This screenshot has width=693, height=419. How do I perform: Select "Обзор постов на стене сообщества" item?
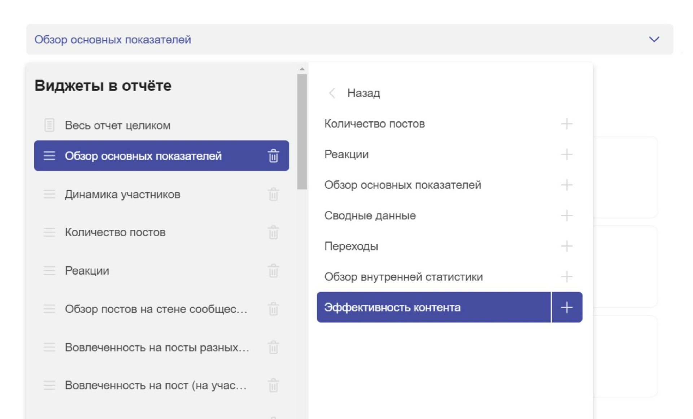(x=156, y=309)
